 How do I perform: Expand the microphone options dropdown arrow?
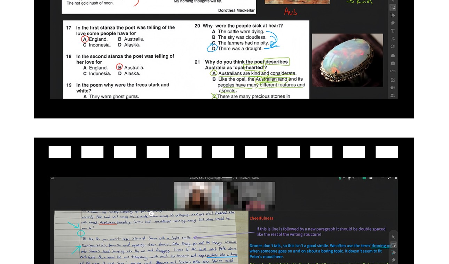[344, 178]
